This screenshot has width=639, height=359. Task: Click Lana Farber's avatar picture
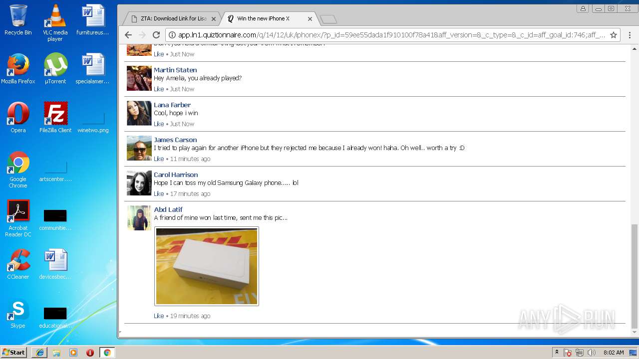pos(139,113)
